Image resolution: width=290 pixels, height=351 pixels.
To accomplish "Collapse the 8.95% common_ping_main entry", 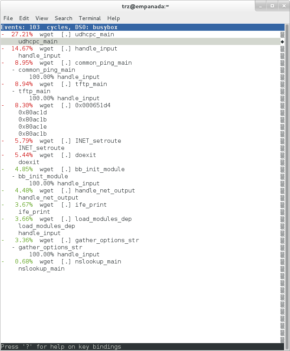I will 3,63.
